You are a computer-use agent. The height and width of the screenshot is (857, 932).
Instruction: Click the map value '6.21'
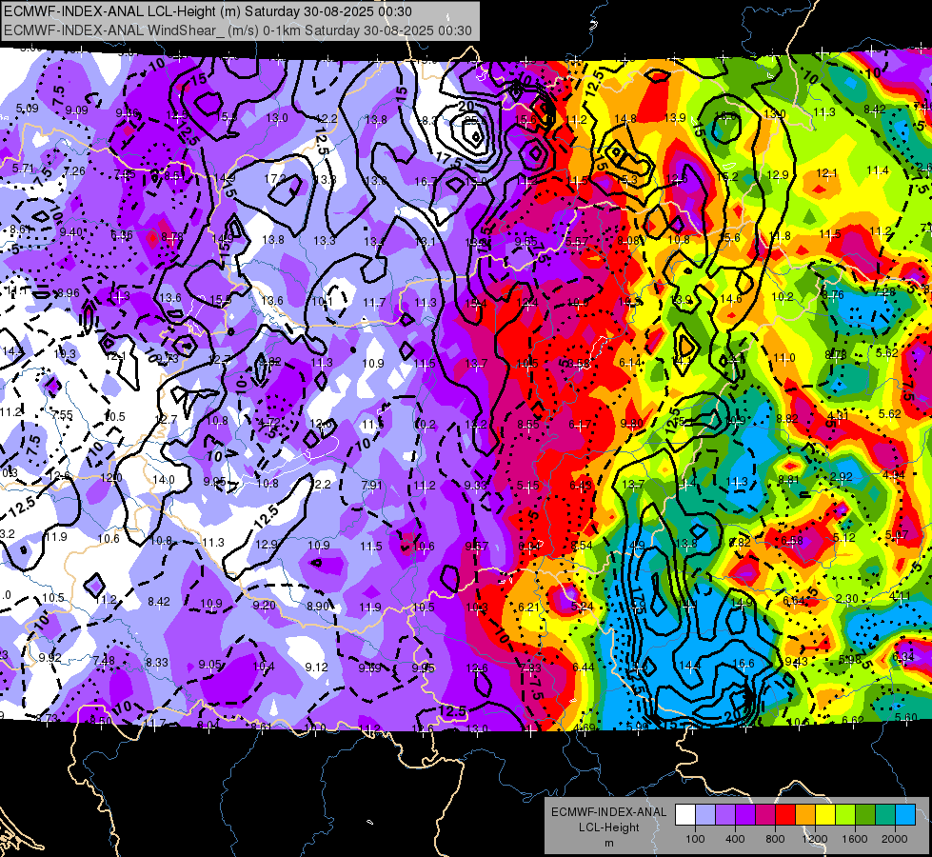528,608
